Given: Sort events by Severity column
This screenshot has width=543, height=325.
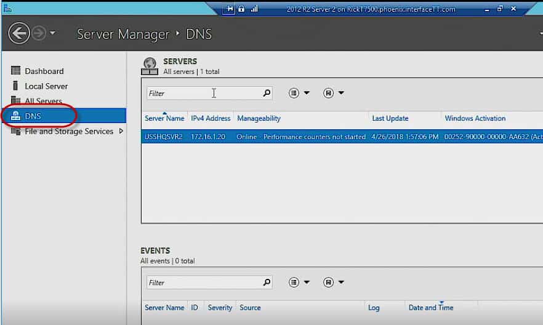Looking at the screenshot, I should tap(220, 308).
